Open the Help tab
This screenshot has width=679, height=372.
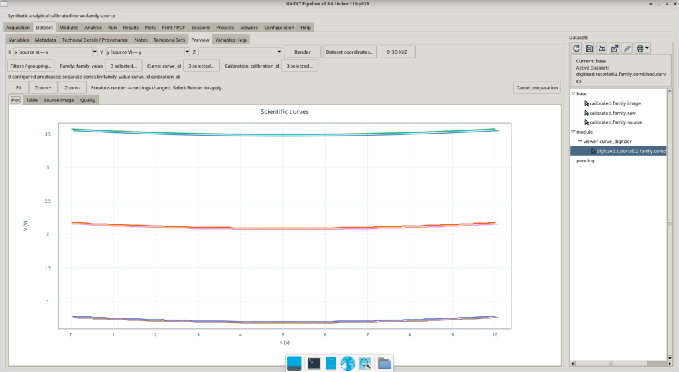coord(306,28)
